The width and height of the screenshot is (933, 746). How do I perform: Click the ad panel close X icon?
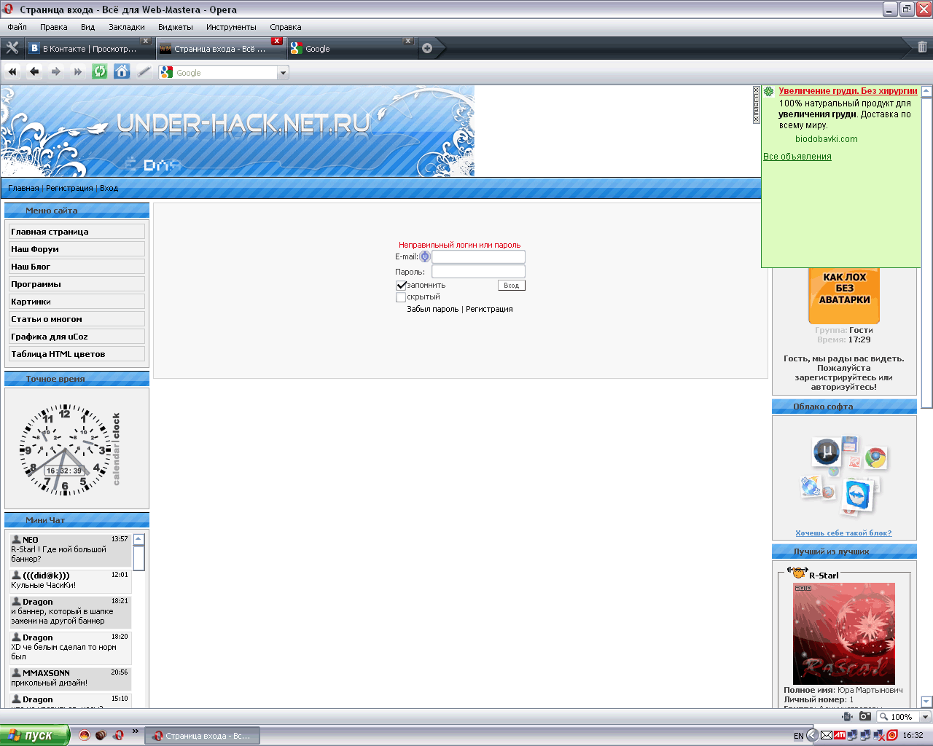(756, 90)
